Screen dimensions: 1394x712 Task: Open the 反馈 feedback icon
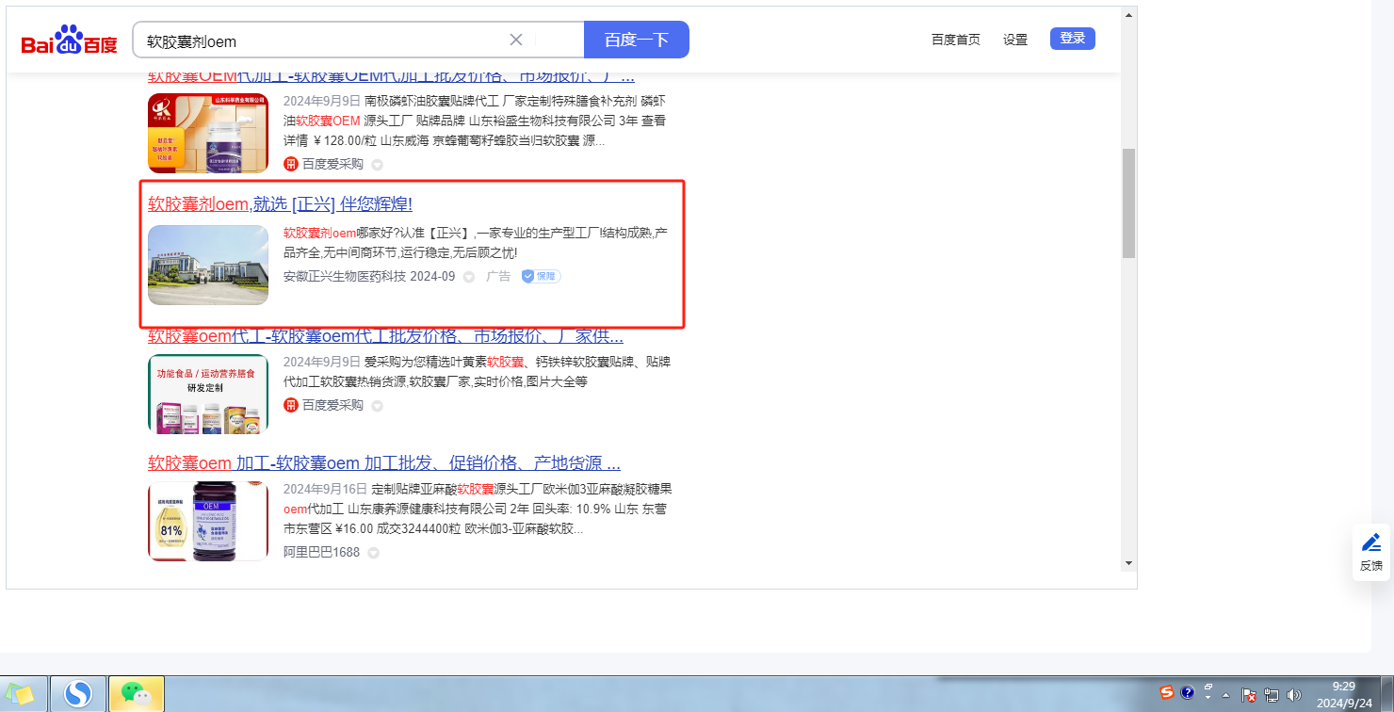point(1371,552)
